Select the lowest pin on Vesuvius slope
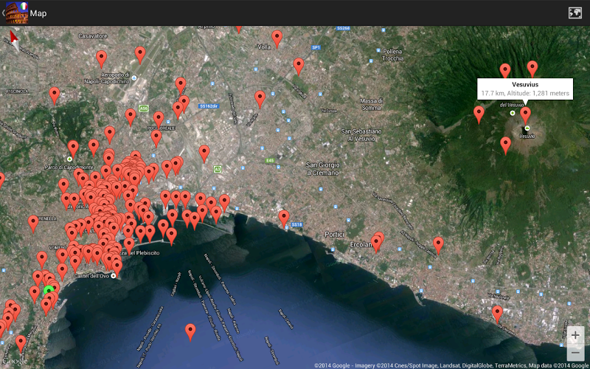The image size is (590, 369). [505, 145]
